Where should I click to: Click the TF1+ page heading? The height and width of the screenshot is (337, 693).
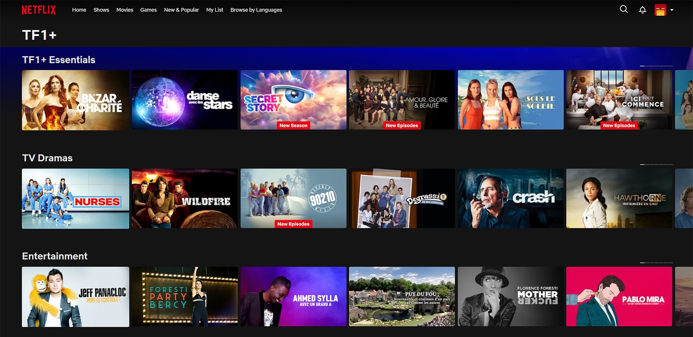[x=39, y=35]
